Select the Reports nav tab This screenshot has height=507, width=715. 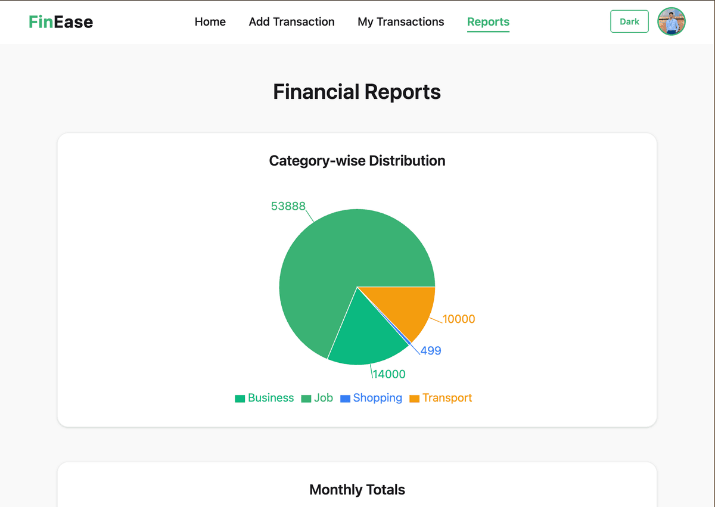pyautogui.click(x=488, y=22)
